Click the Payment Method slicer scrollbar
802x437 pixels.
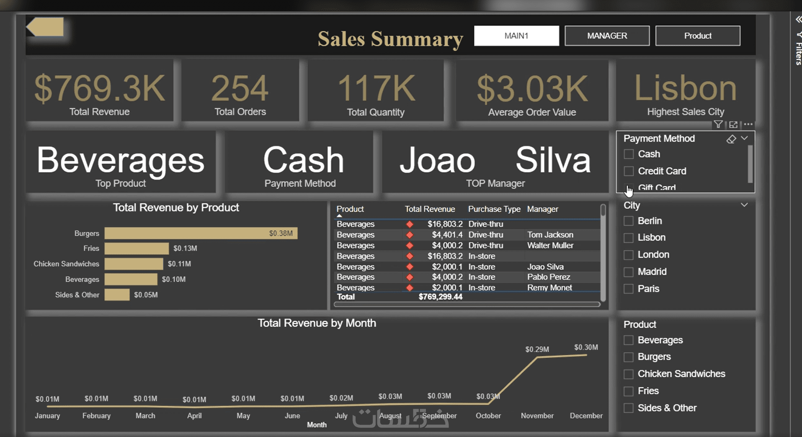(x=750, y=164)
